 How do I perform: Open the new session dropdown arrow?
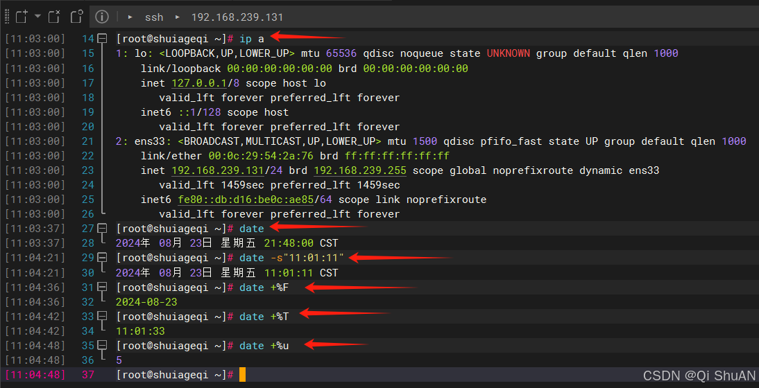click(37, 17)
